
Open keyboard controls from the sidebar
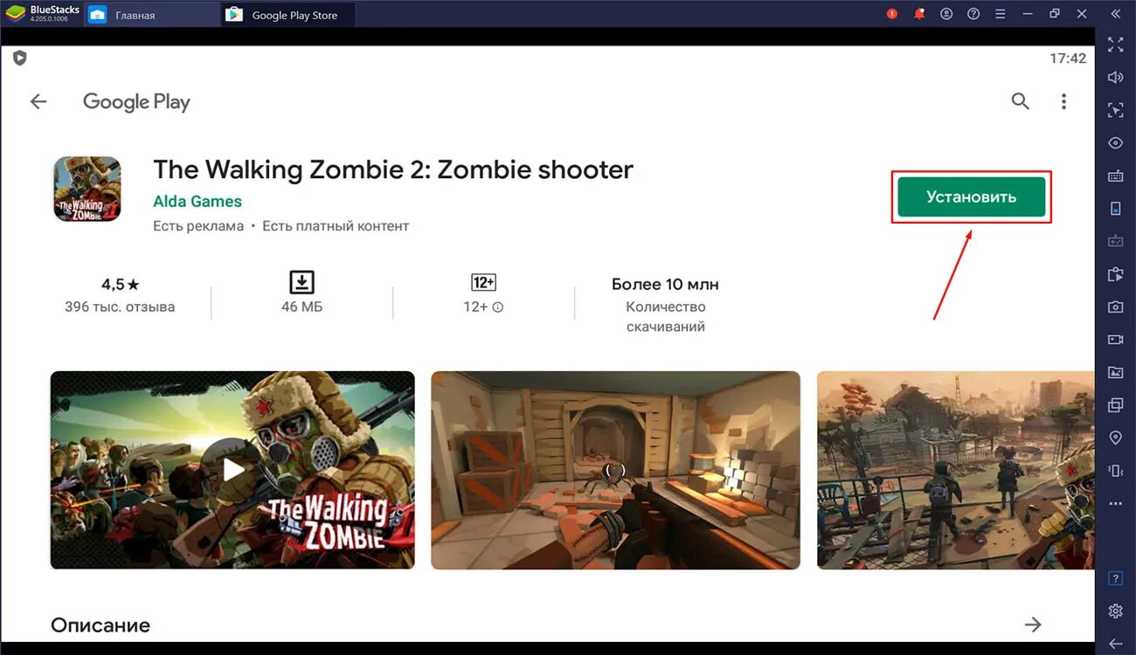(1115, 176)
